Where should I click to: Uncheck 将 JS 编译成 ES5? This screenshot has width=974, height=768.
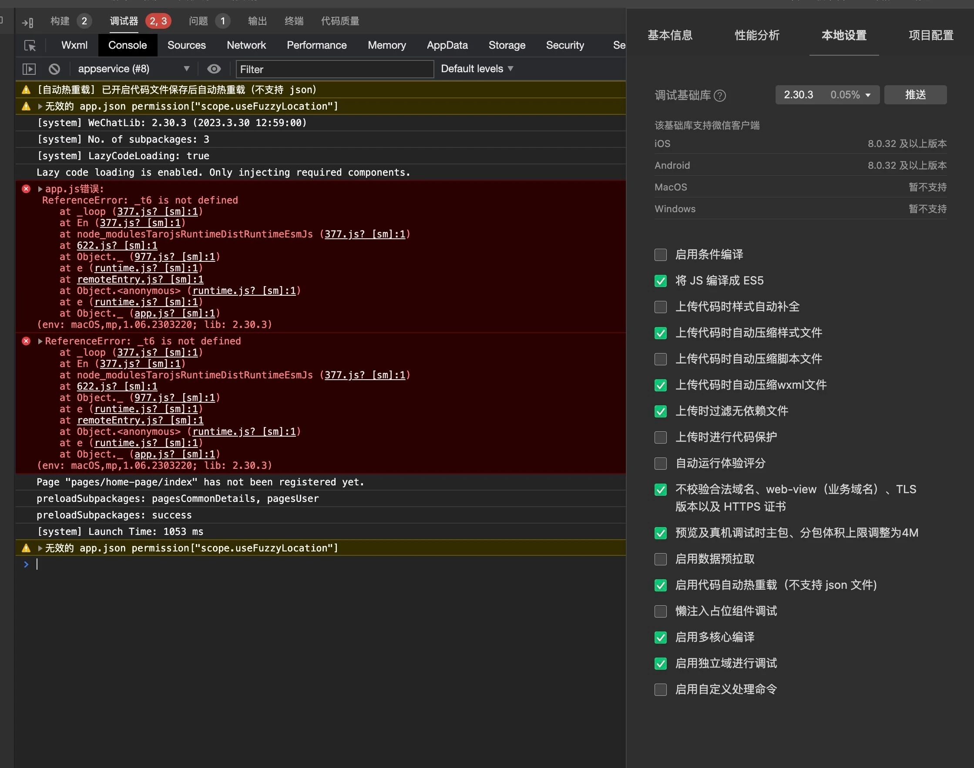[x=660, y=281]
